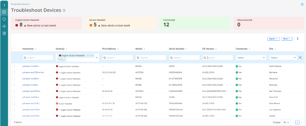Mark page as favorite with star icon
306x126 pixels.
(302, 4)
